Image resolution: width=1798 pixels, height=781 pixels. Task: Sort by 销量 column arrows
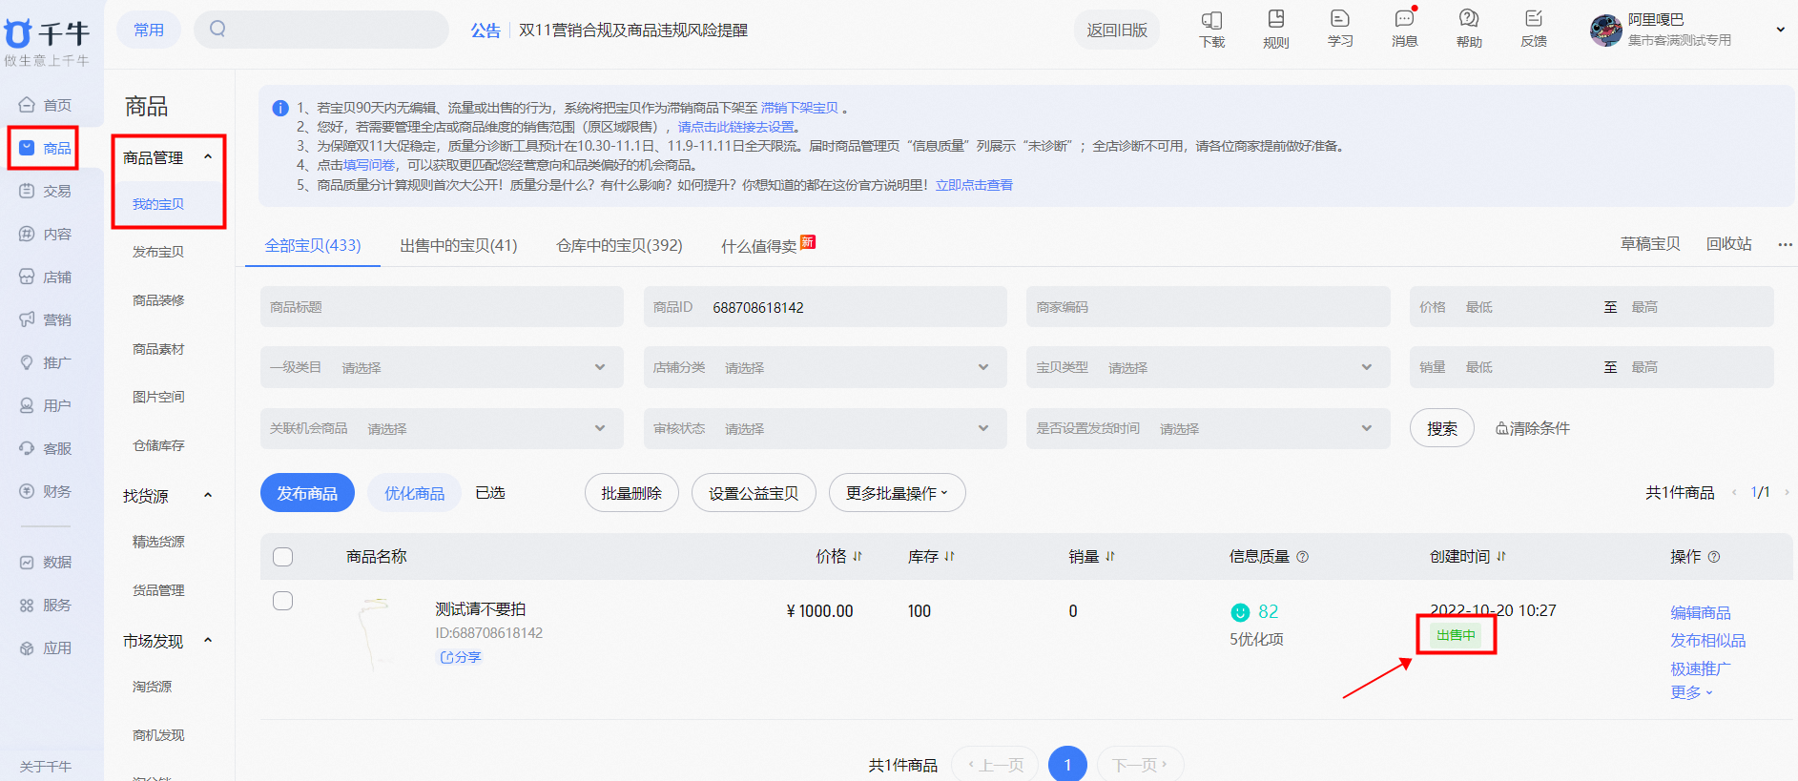pyautogui.click(x=1110, y=556)
